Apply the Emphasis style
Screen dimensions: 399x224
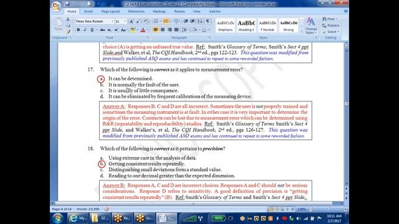coord(225,26)
